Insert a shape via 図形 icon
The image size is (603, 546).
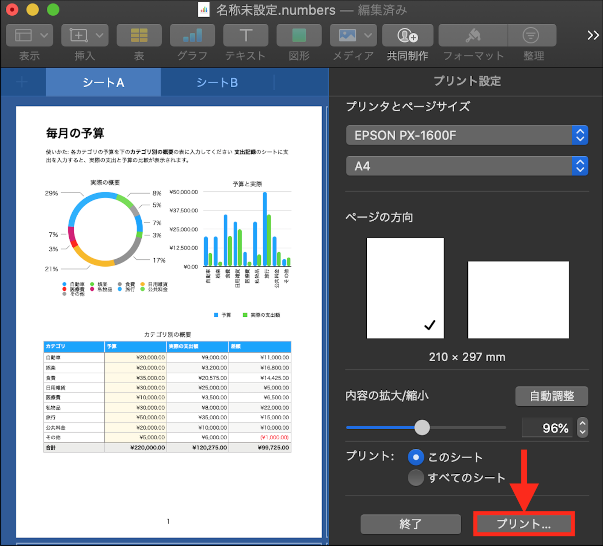[x=299, y=35]
